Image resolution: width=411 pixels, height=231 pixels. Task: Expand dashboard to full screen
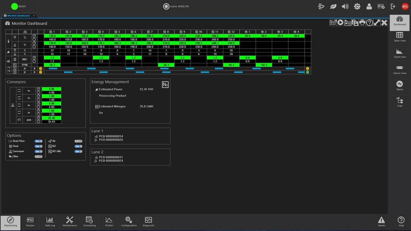[377, 23]
